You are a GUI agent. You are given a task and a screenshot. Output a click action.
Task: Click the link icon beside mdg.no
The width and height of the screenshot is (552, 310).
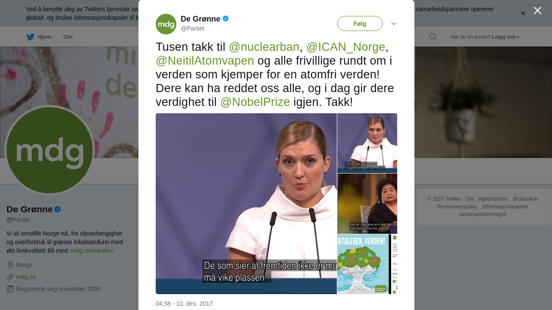point(10,277)
